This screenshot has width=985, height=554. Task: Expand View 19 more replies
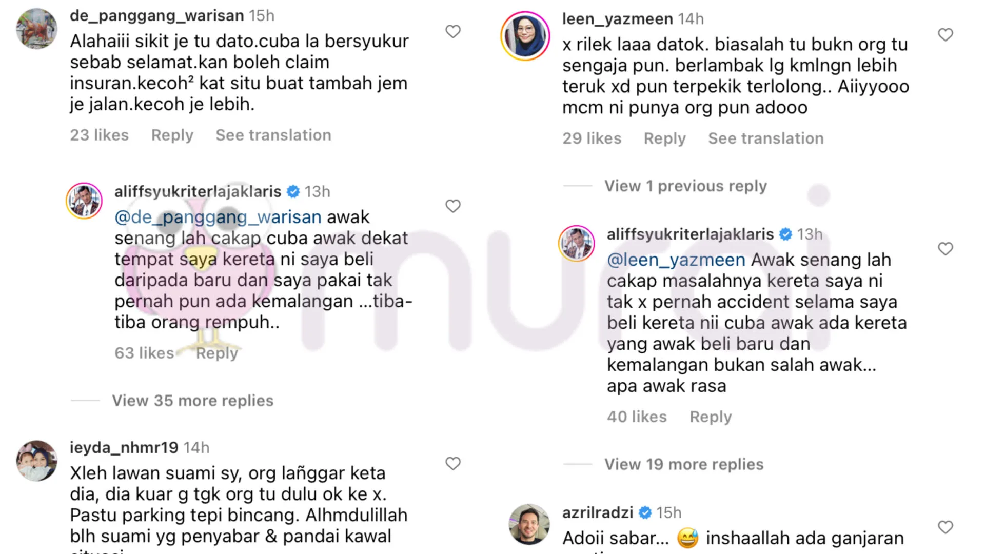(x=684, y=464)
